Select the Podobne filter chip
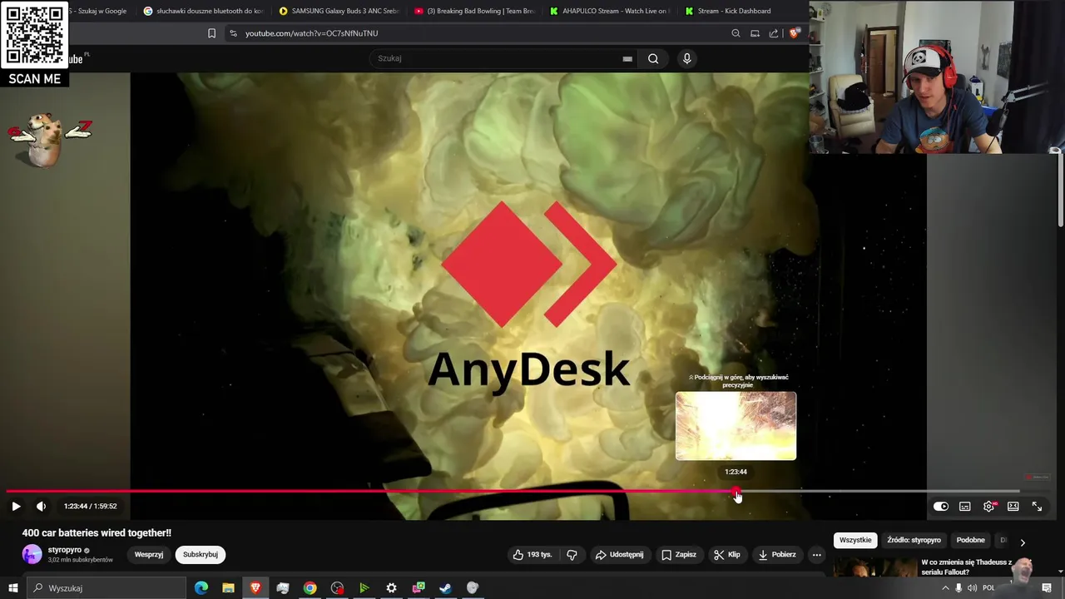This screenshot has width=1065, height=599. tap(970, 540)
